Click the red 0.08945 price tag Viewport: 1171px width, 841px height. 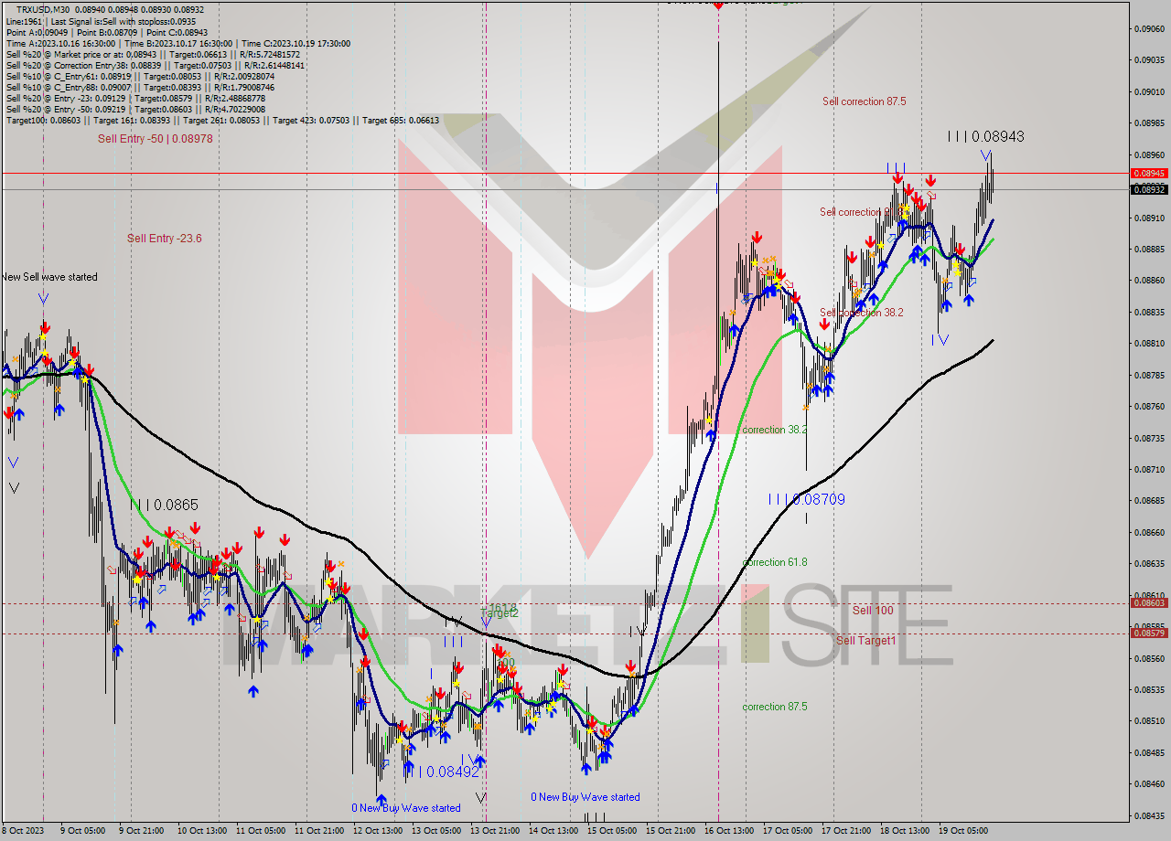(x=1149, y=173)
